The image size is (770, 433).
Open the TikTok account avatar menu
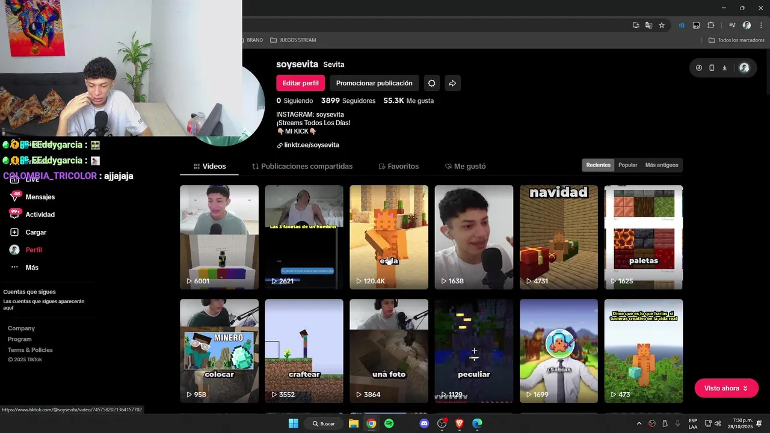[744, 68]
